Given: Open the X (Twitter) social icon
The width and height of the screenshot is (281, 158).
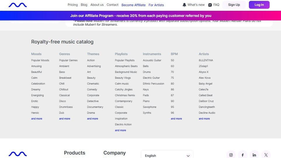Looking at the screenshot, I should (x=266, y=155).
